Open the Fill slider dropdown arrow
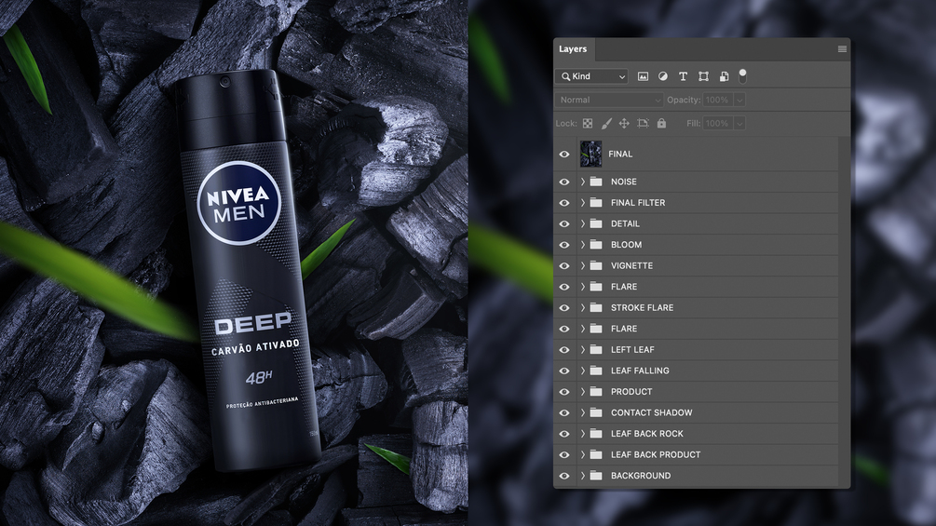Viewport: 936px width, 526px height. click(x=739, y=124)
